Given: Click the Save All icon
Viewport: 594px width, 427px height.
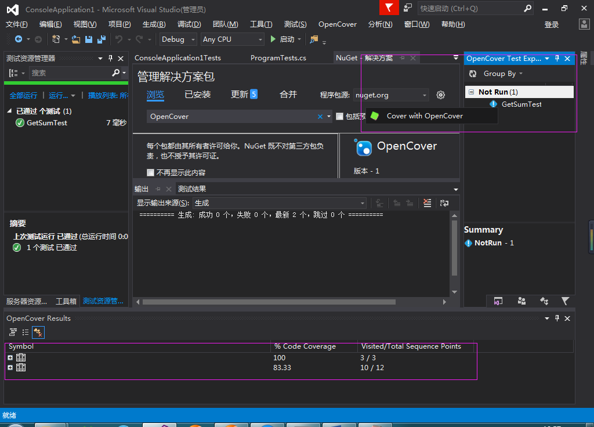Looking at the screenshot, I should pos(102,39).
